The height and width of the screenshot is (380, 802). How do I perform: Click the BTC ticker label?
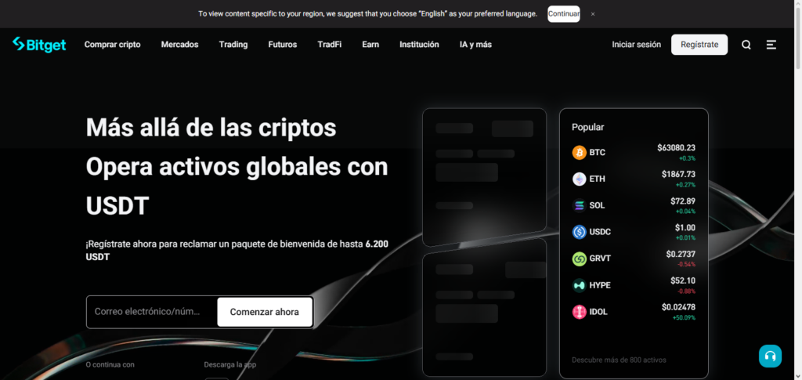[597, 153]
